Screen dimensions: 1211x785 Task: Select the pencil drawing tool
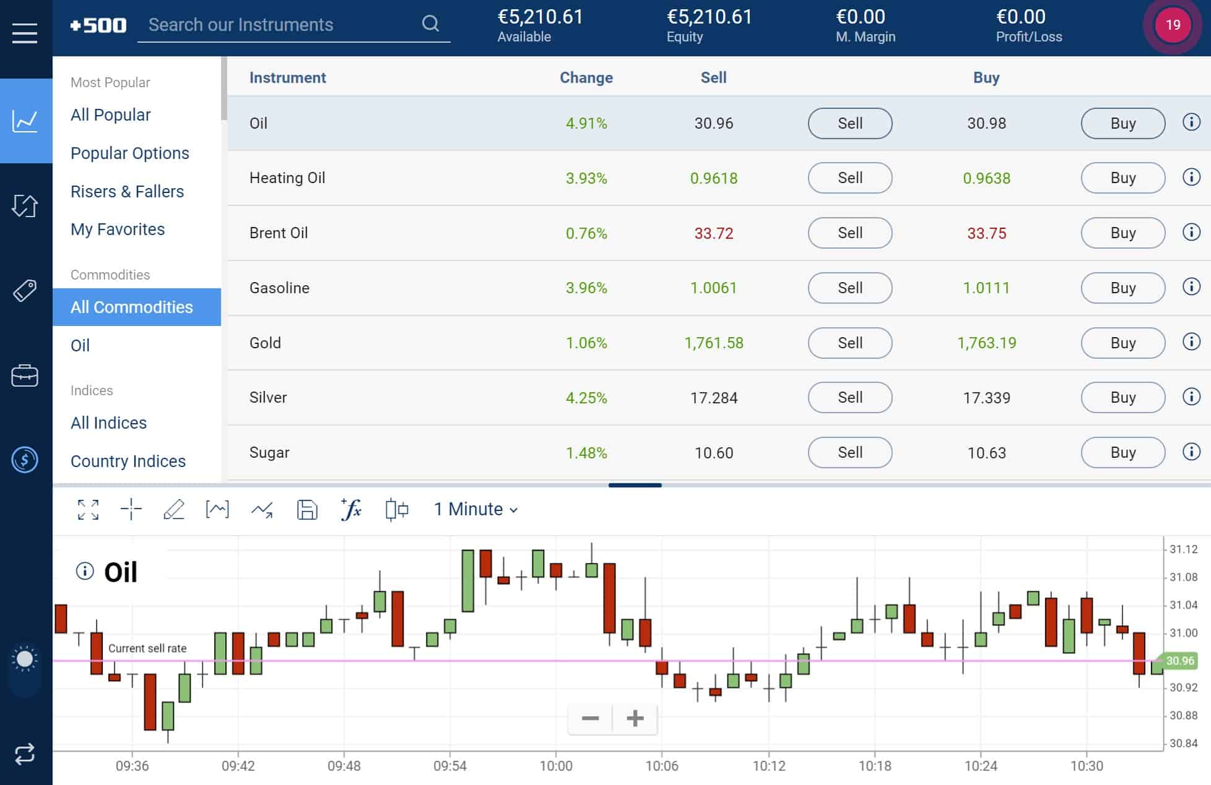[173, 510]
